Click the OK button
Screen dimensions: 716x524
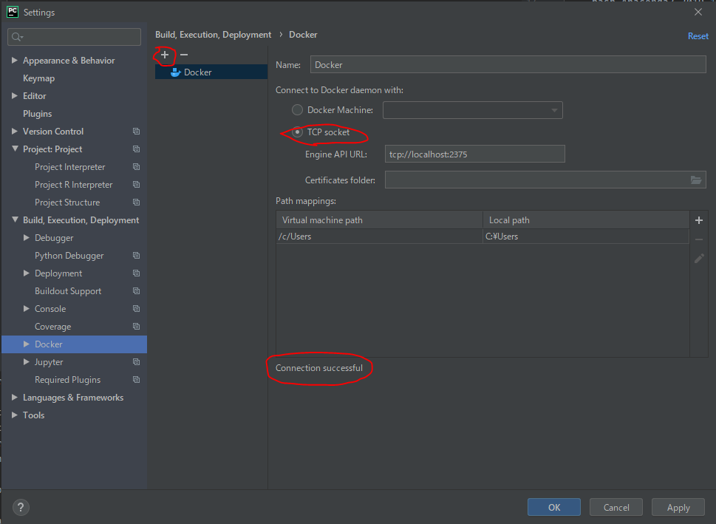pyautogui.click(x=554, y=507)
